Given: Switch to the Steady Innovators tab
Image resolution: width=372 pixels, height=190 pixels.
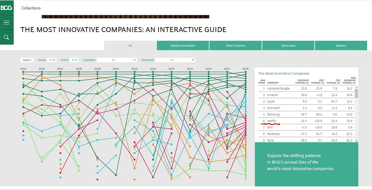Looking at the screenshot, I should coord(183,46).
